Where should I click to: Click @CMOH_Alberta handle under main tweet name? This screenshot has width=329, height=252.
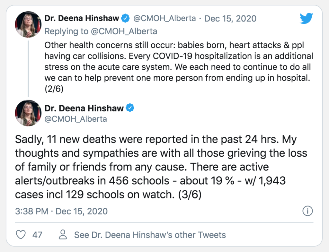[76, 119]
